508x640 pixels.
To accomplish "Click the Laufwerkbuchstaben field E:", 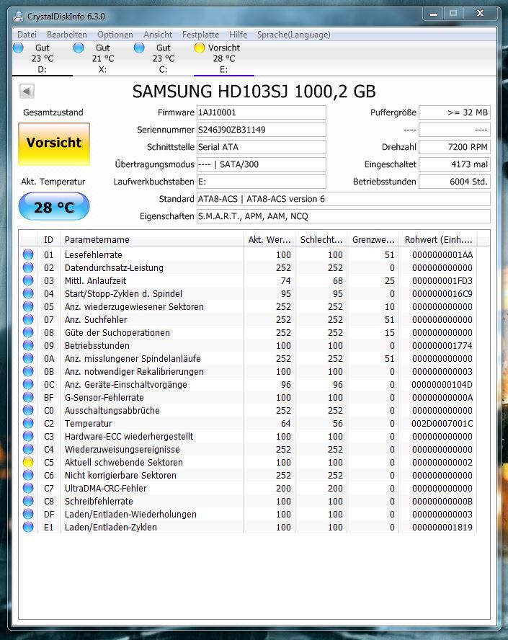I will 261,182.
